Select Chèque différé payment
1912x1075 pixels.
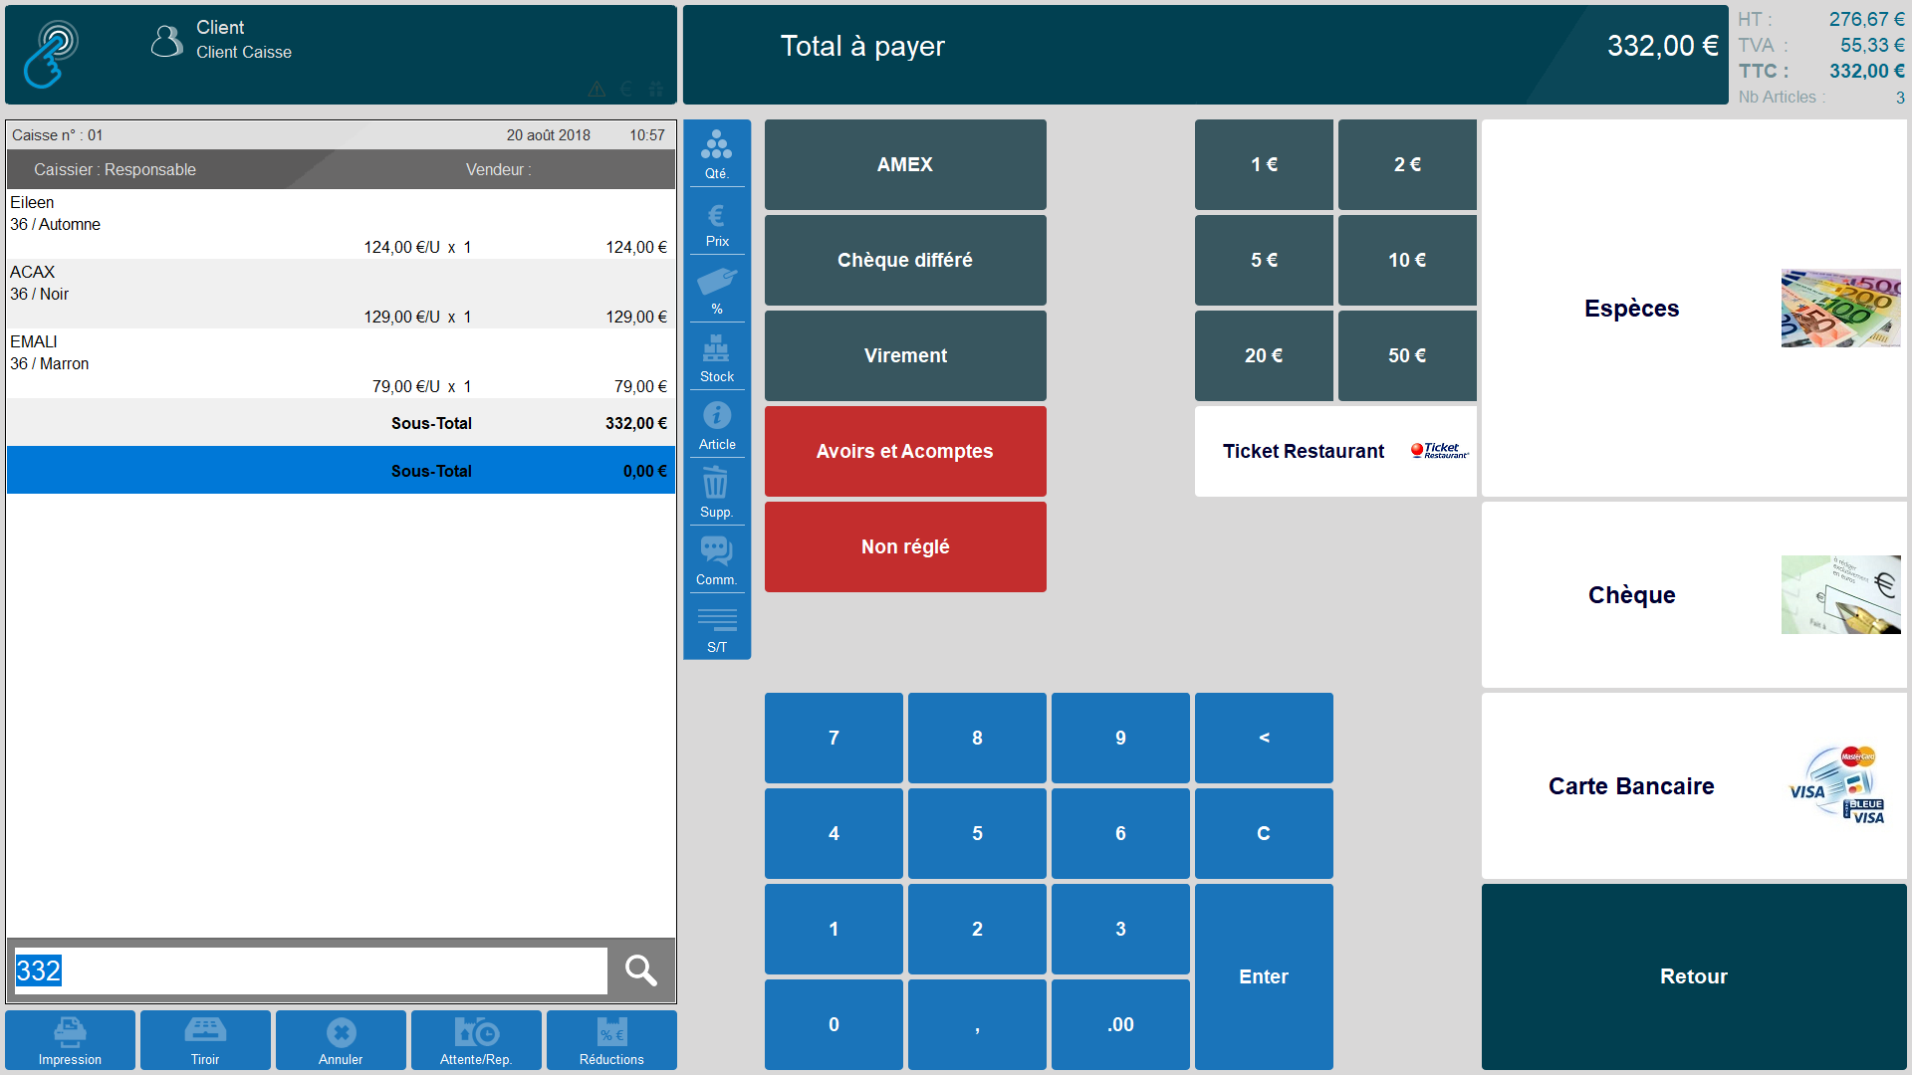pos(905,260)
